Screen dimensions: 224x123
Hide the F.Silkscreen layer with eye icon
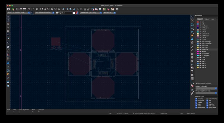[x=200, y=34]
